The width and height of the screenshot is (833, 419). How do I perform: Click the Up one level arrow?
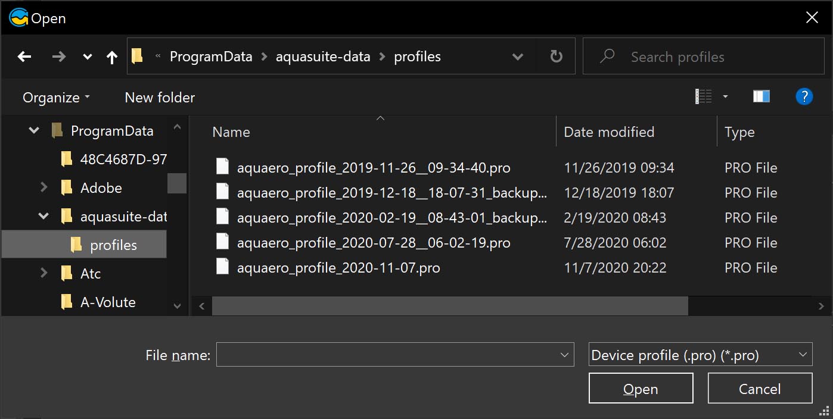pyautogui.click(x=112, y=57)
